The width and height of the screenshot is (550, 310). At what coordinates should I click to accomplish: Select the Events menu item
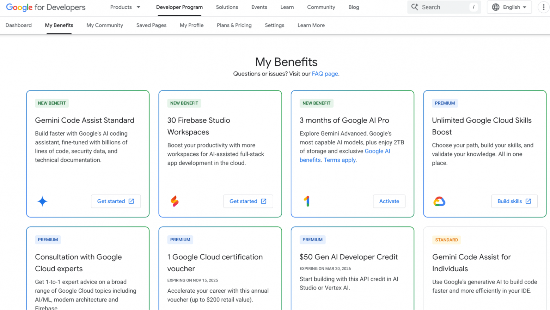259,7
